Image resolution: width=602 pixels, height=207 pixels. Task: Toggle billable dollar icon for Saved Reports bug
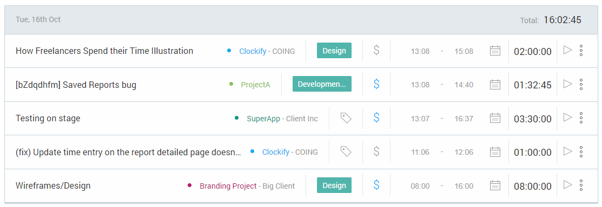pos(376,84)
